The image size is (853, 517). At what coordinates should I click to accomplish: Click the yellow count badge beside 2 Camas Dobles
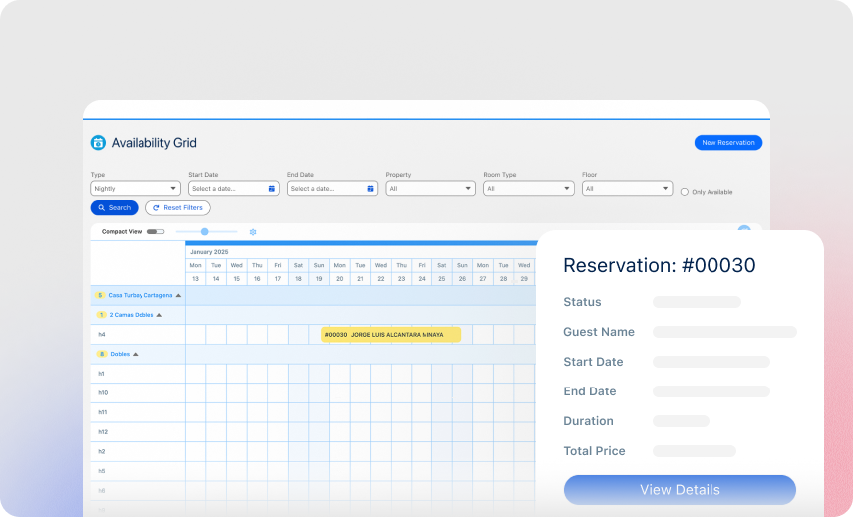pos(101,315)
